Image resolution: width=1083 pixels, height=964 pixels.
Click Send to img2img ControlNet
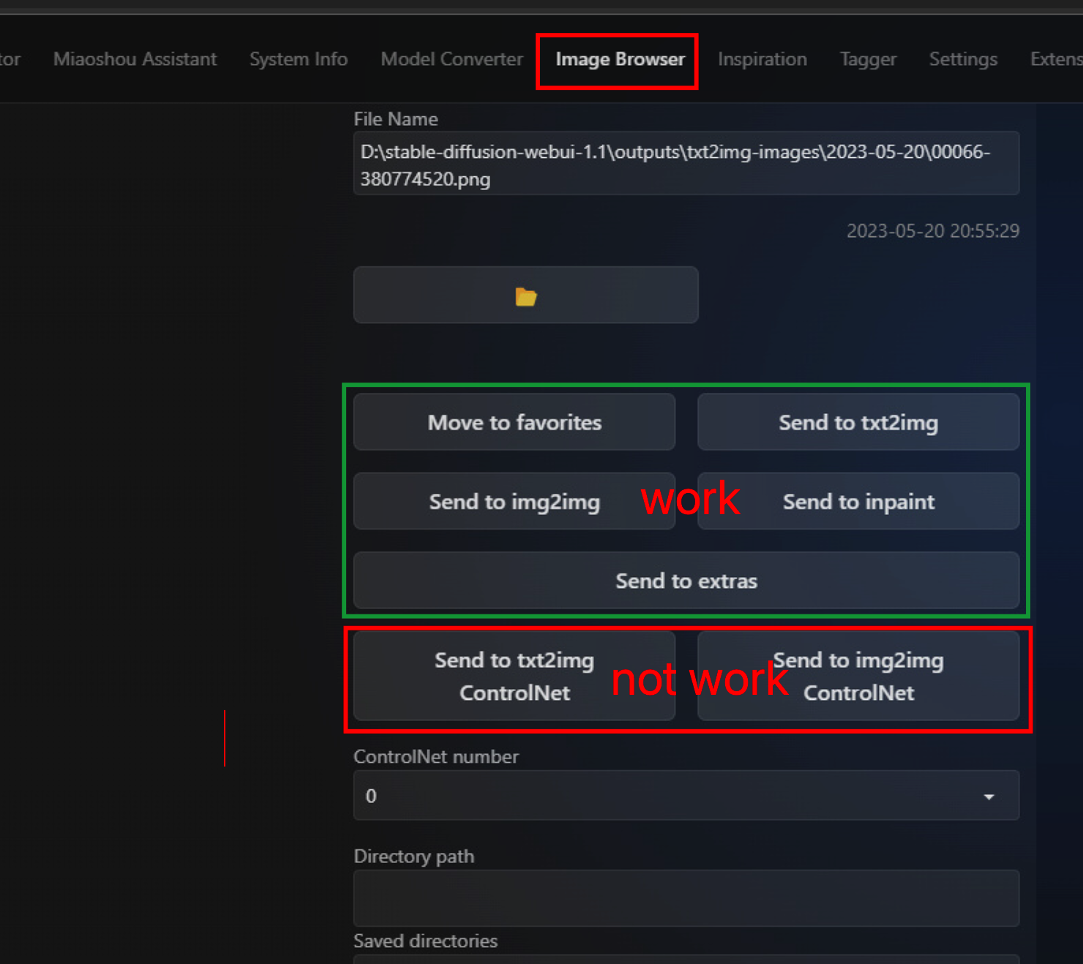click(858, 677)
